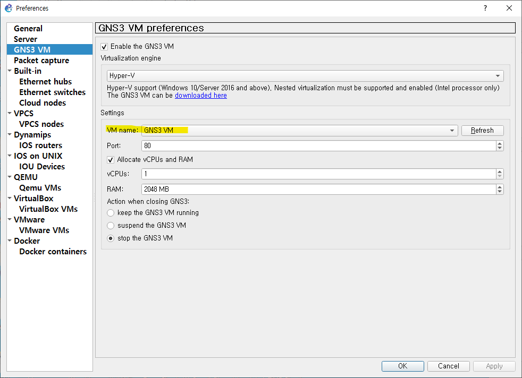522x378 pixels.
Task: Collapse the QEMU tree section
Action: tap(10, 177)
